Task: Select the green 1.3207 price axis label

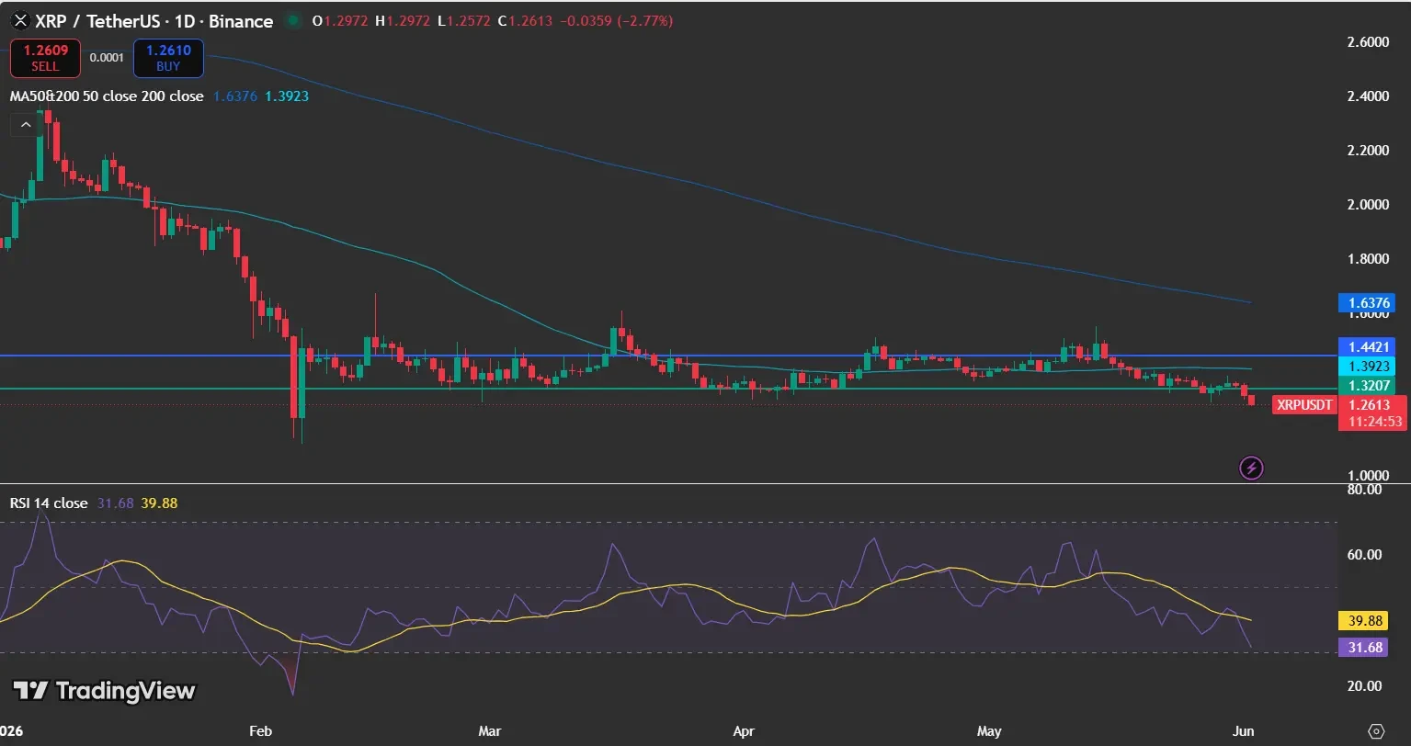Action: click(x=1367, y=385)
